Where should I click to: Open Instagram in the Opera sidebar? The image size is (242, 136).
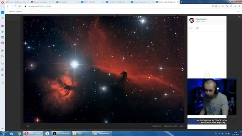click(x=3, y=43)
